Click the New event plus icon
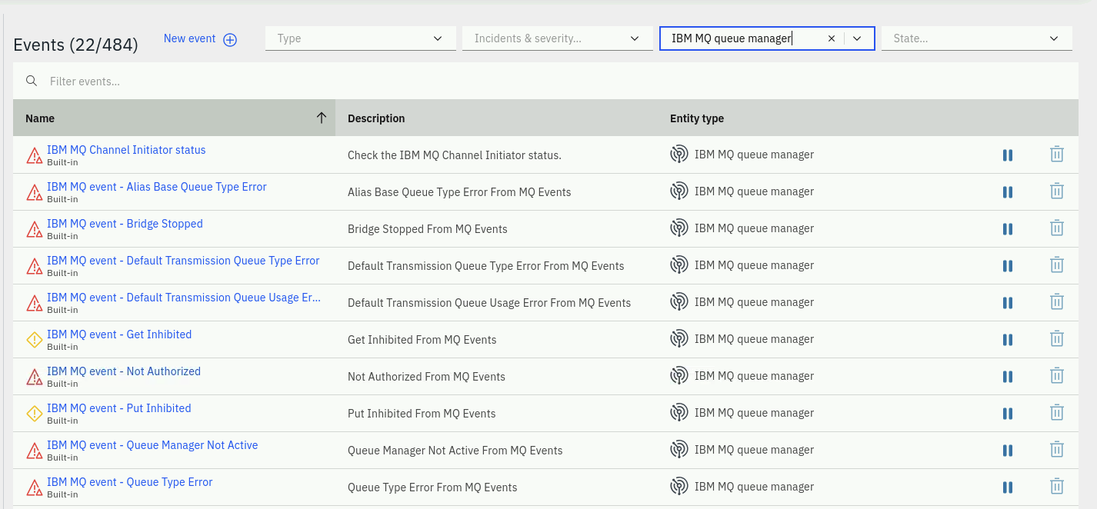The height and width of the screenshot is (509, 1097). [x=230, y=40]
